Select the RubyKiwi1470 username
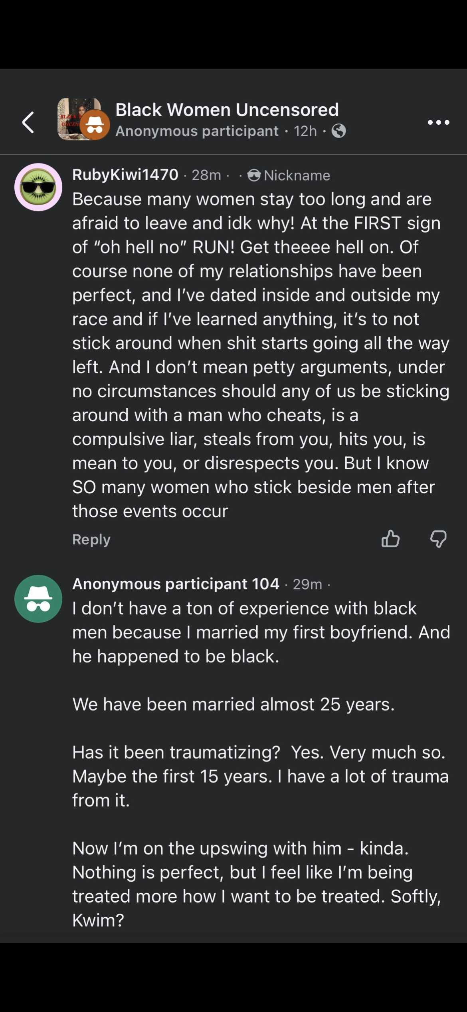The width and height of the screenshot is (467, 1012). click(x=125, y=175)
